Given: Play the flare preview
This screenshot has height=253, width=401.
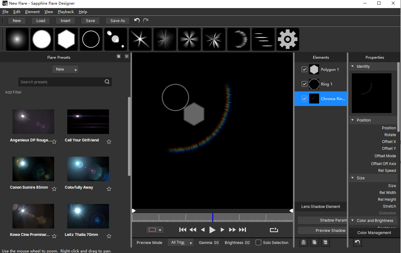Looking at the screenshot, I should (x=212, y=230).
